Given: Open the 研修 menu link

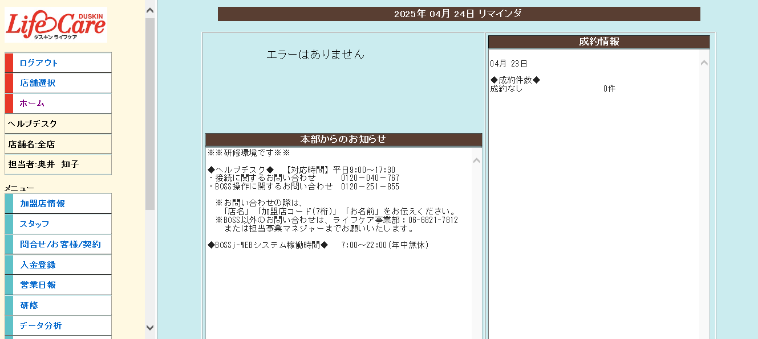Looking at the screenshot, I should click(58, 305).
